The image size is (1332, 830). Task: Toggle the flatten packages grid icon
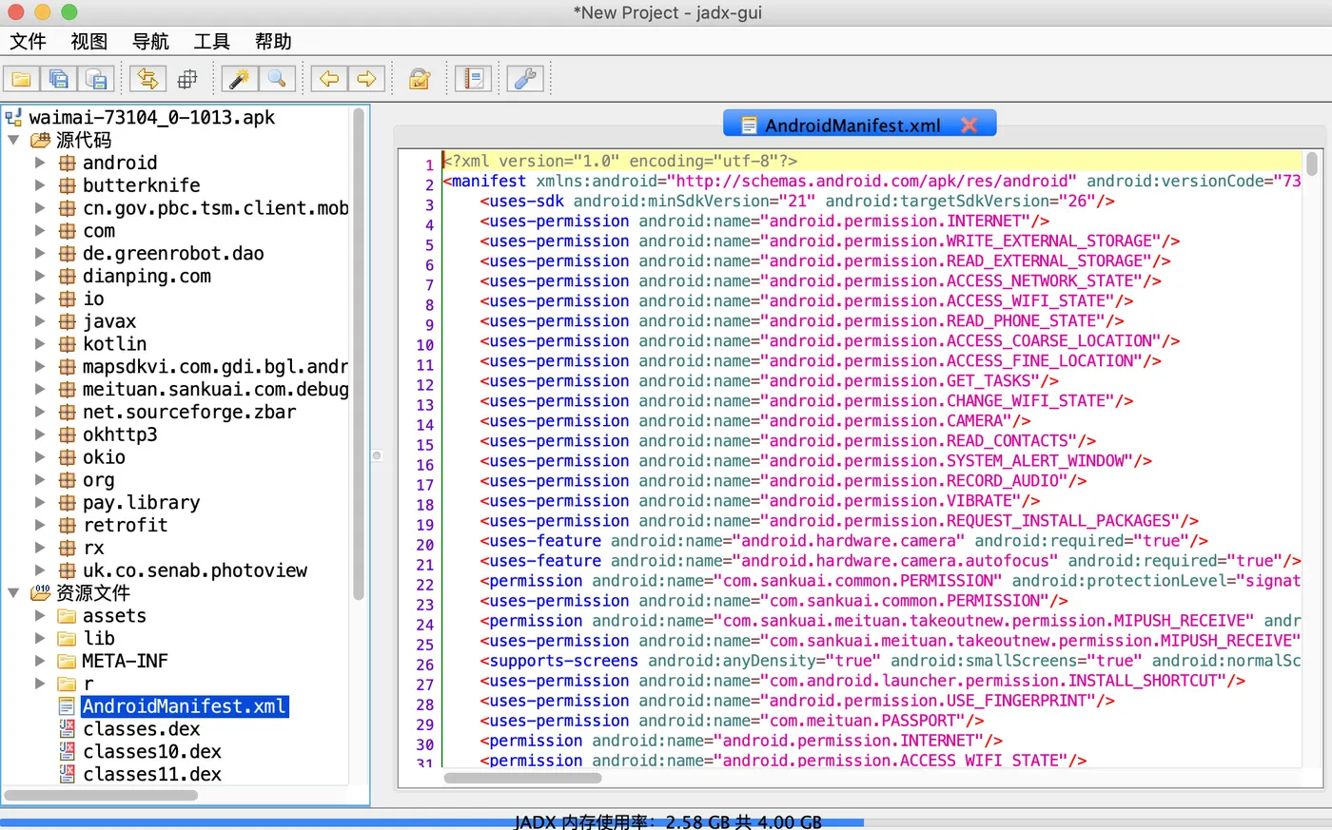click(187, 79)
